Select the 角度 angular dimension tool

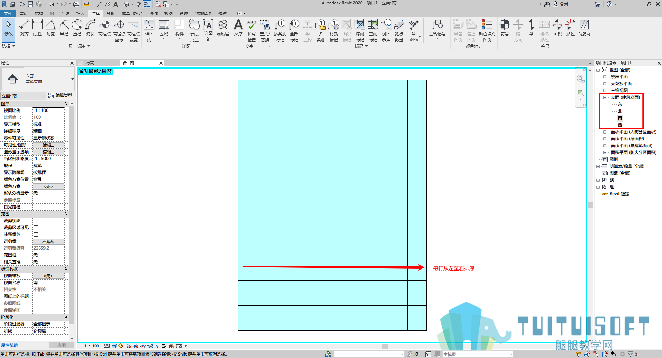coord(51,28)
